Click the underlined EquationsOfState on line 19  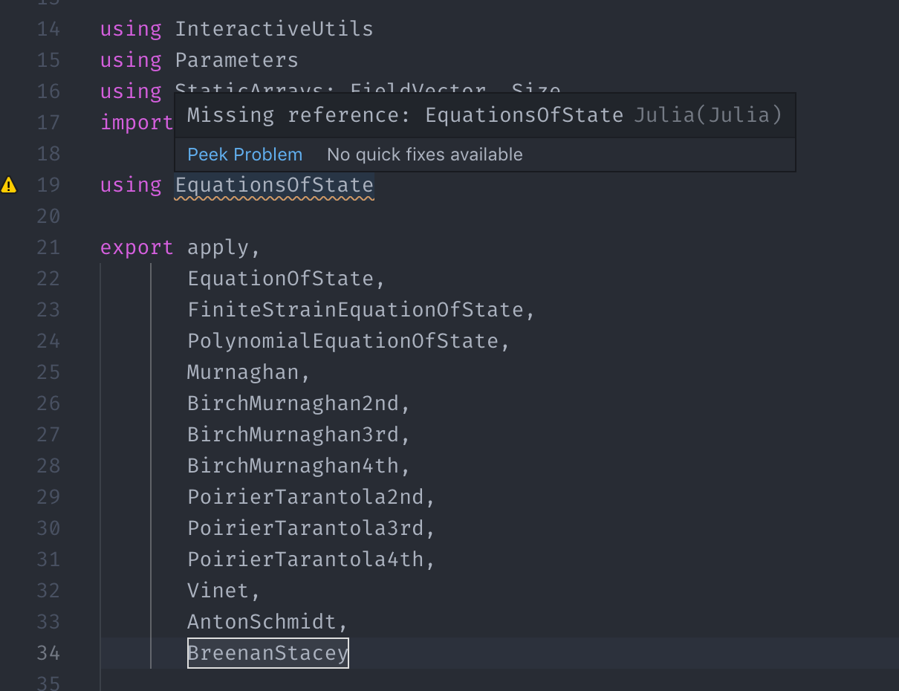tap(274, 185)
